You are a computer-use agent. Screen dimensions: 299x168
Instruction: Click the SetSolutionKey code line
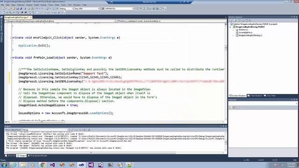tap(70, 77)
